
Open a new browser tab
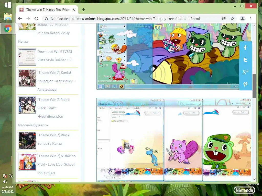click(83, 10)
